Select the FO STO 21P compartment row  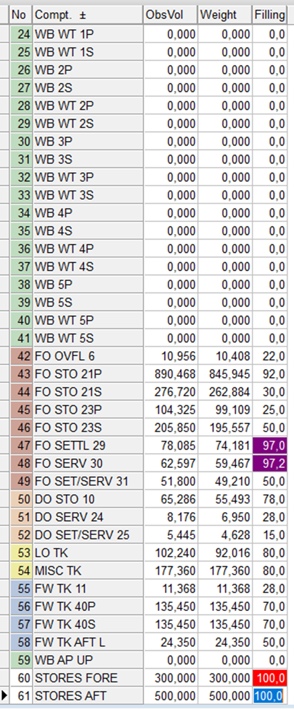pyautogui.click(x=148, y=374)
